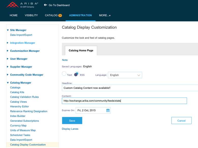Expand the User Manager section
The width and height of the screenshot is (198, 148).
[x=8, y=59]
